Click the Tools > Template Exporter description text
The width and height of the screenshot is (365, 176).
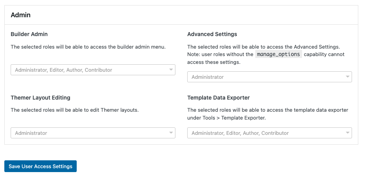click(x=268, y=114)
